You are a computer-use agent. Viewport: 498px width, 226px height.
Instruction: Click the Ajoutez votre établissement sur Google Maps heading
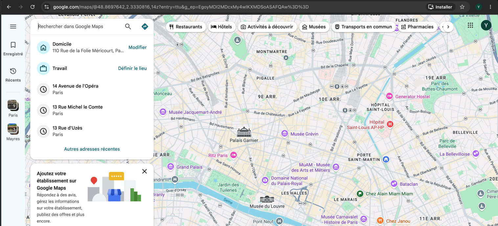pyautogui.click(x=57, y=181)
